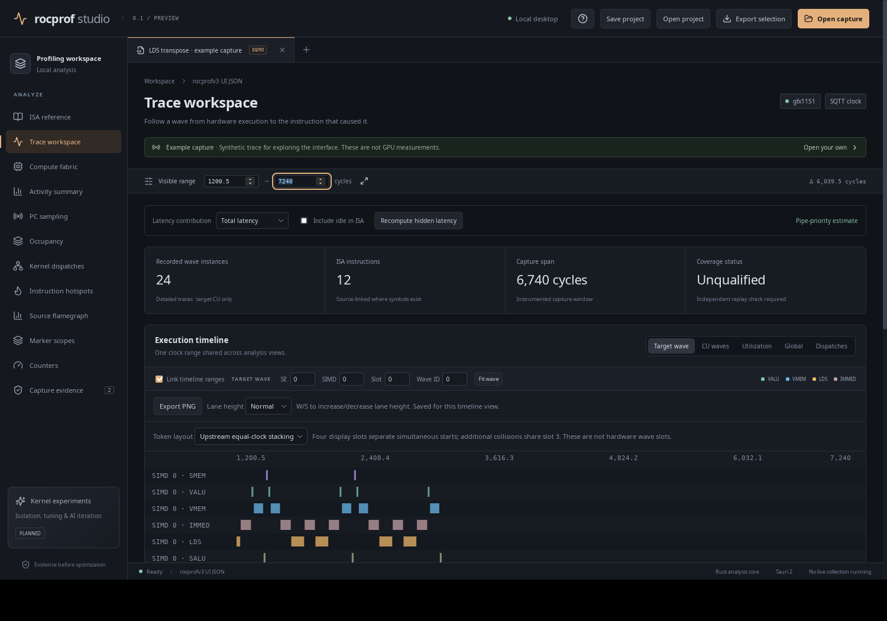Viewport: 887px width, 621px height.
Task: Click the Profiling workspace layers icon
Action: coord(21,64)
